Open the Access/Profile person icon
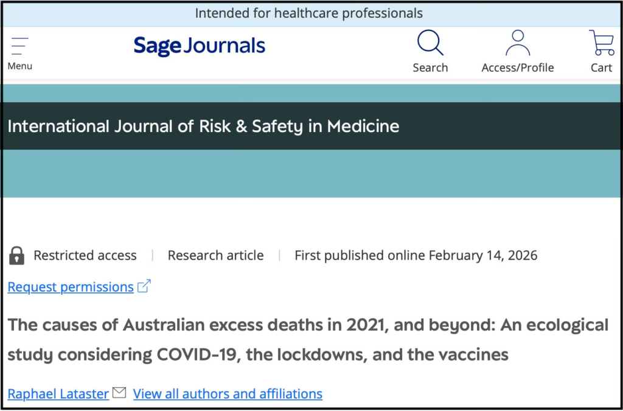 517,44
